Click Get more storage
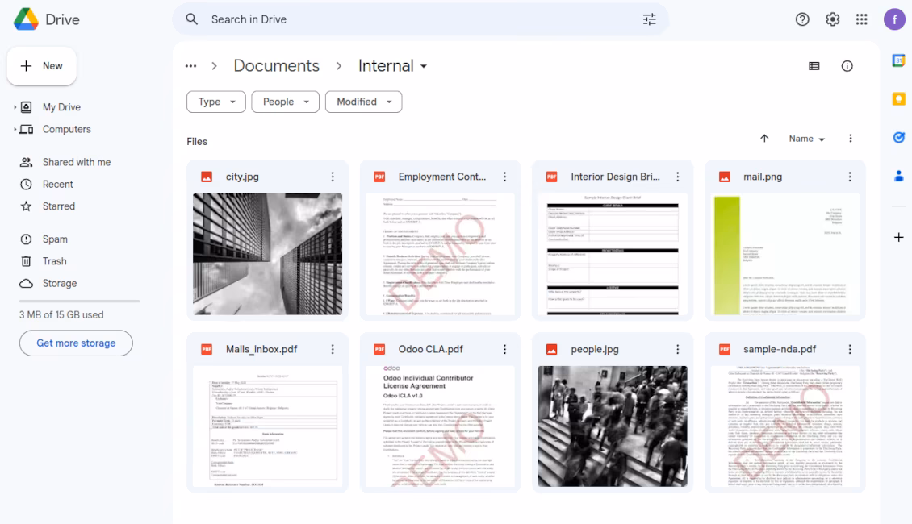 76,343
